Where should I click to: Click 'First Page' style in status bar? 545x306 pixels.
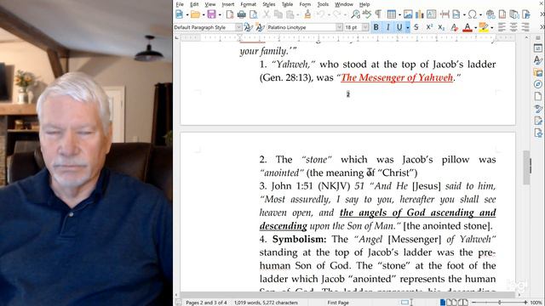(x=338, y=303)
